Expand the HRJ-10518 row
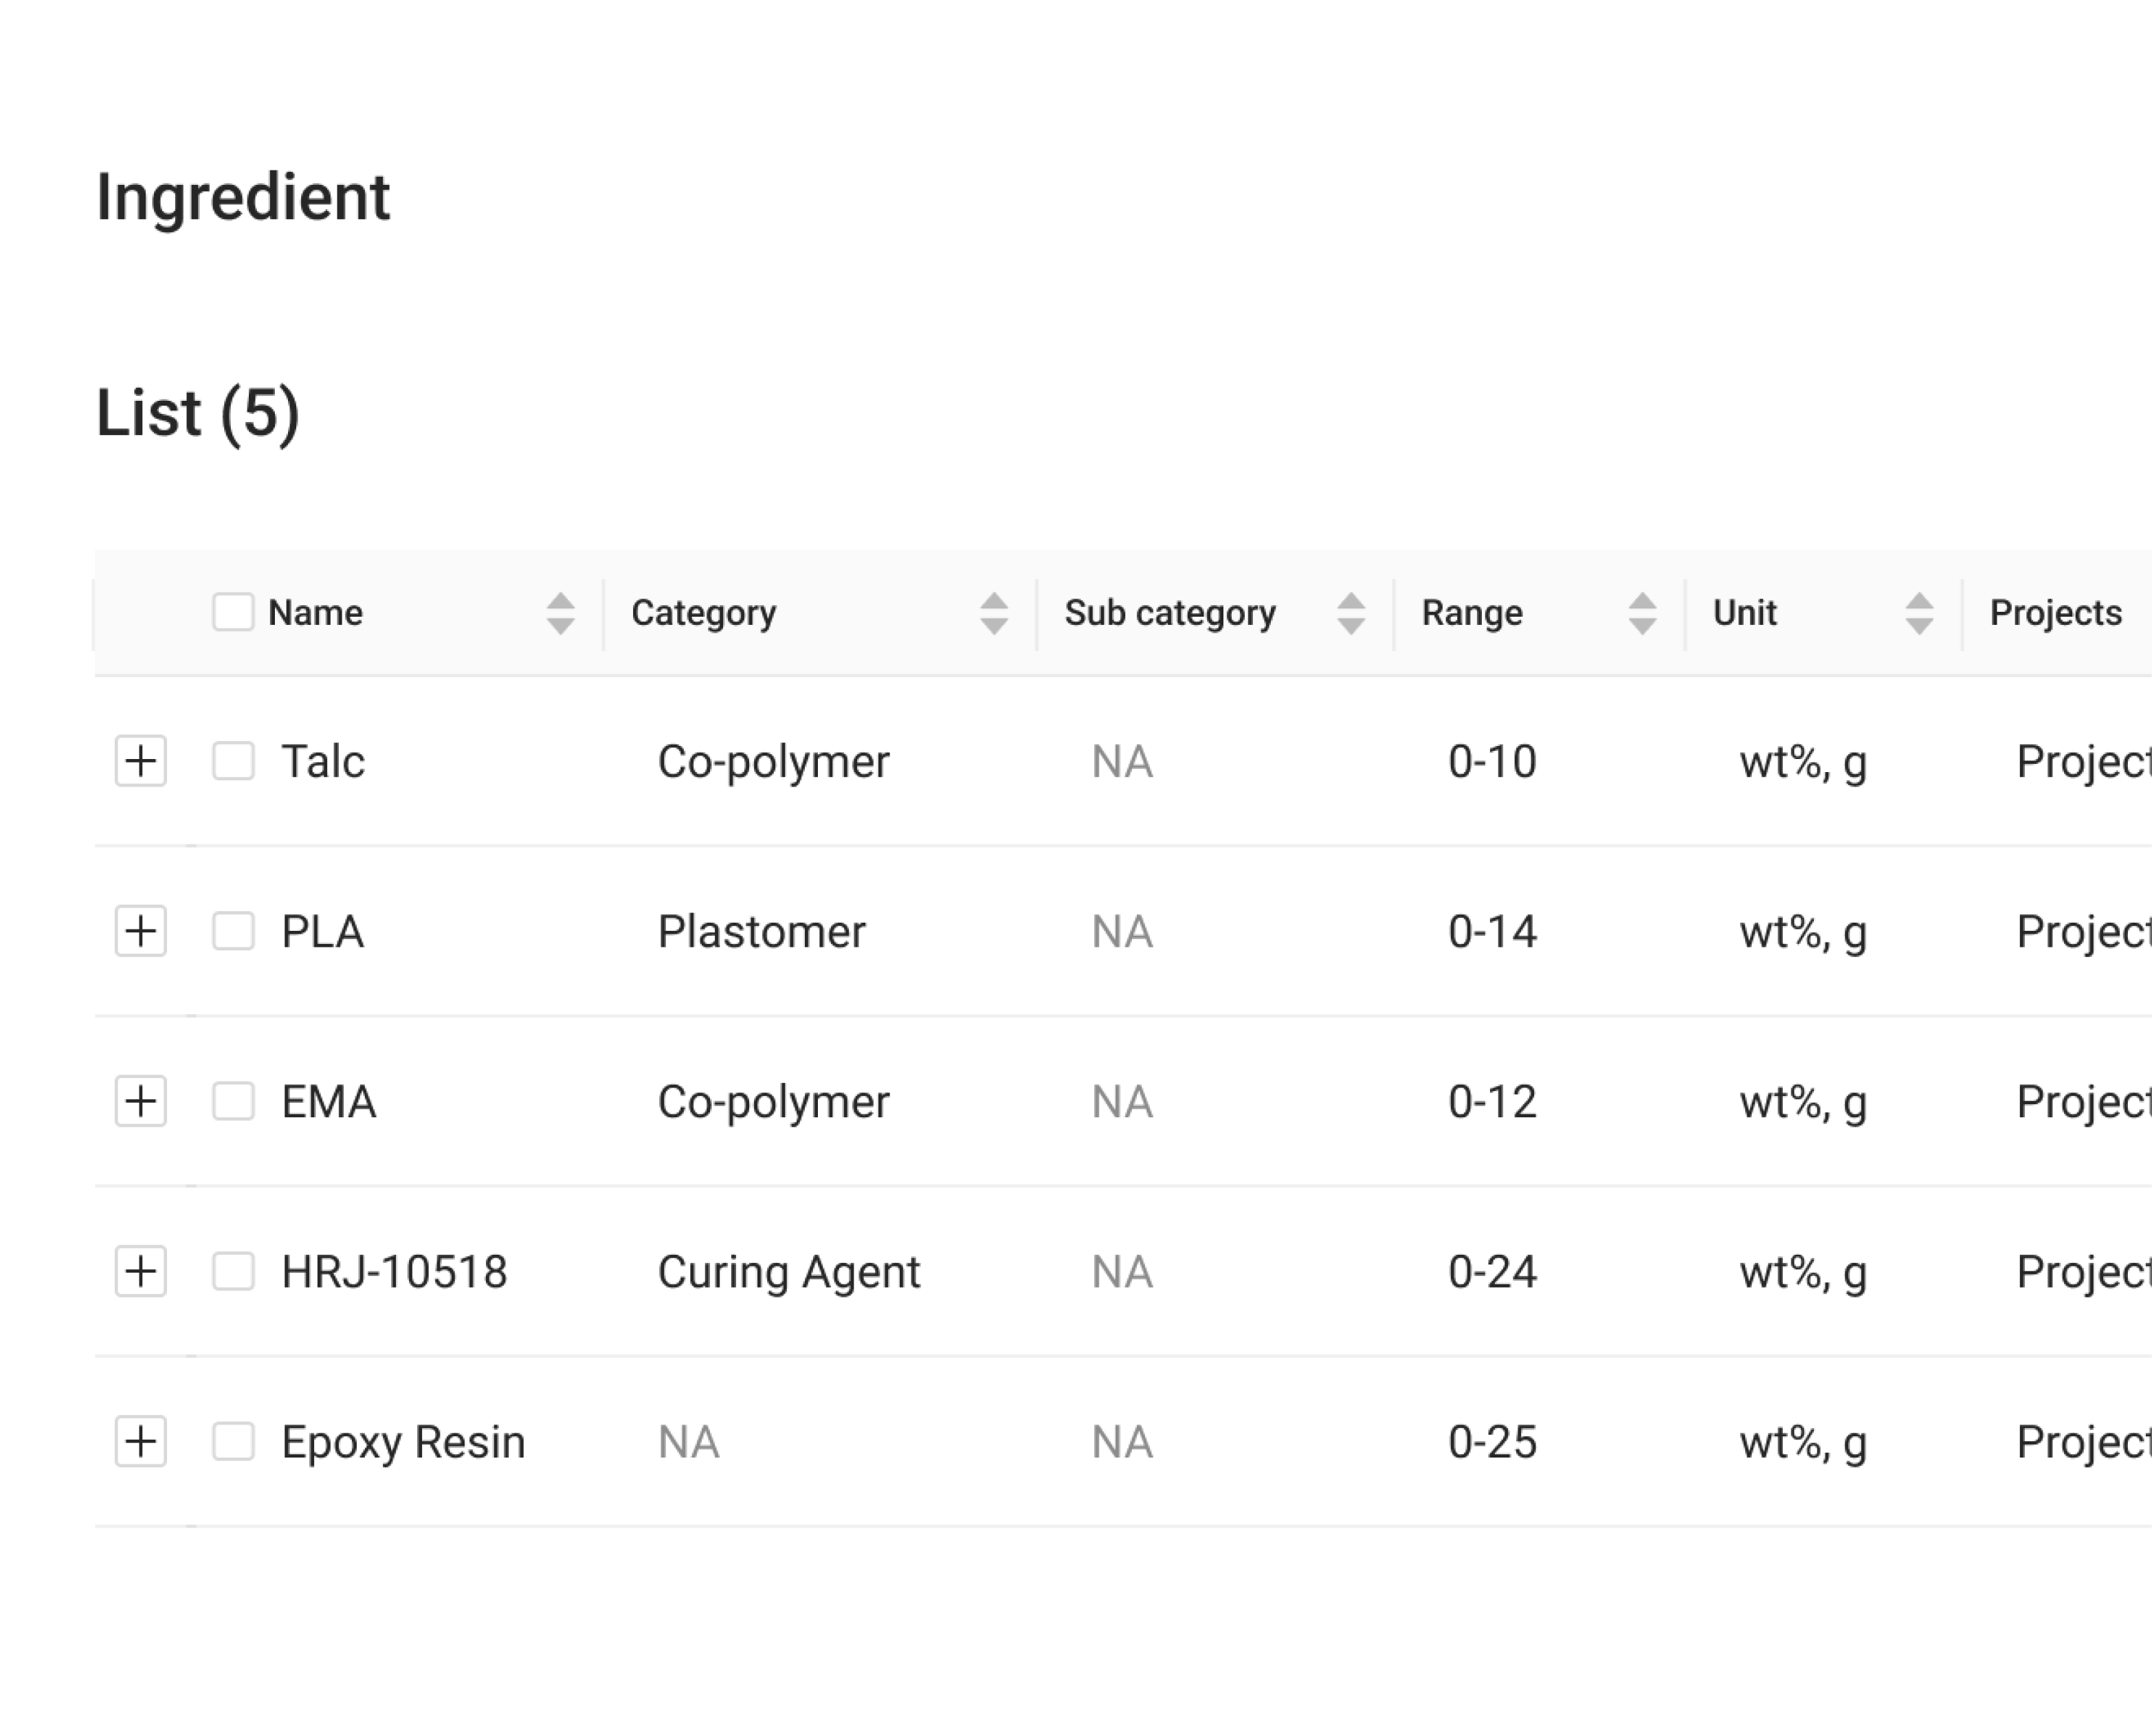The width and height of the screenshot is (2152, 1736). (x=141, y=1271)
